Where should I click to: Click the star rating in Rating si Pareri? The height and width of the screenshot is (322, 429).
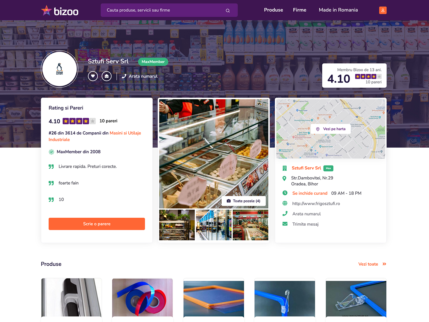[x=79, y=121]
